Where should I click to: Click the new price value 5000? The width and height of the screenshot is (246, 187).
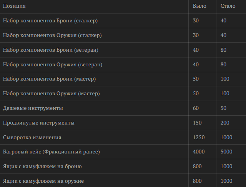(227, 152)
